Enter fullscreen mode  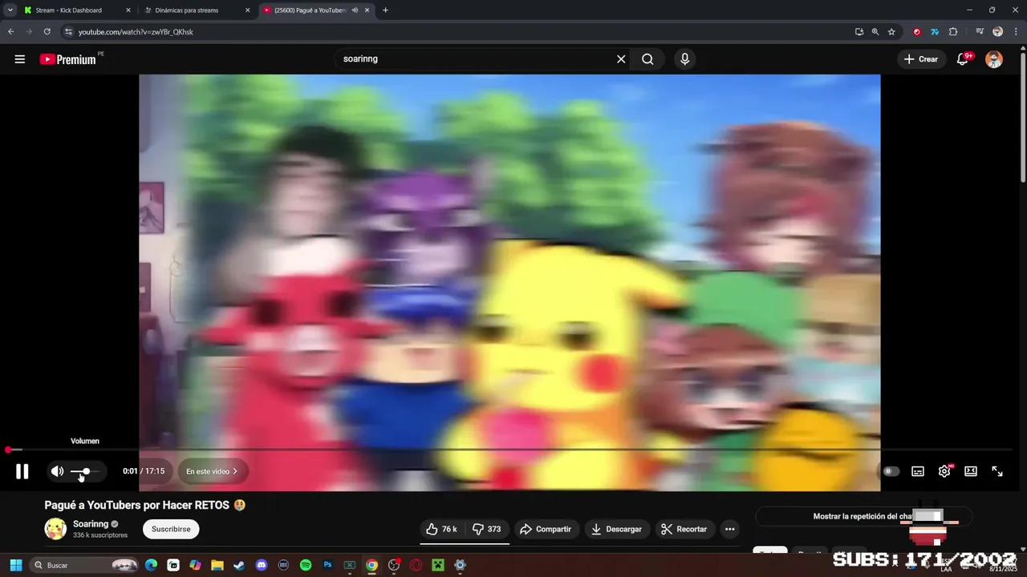997,471
